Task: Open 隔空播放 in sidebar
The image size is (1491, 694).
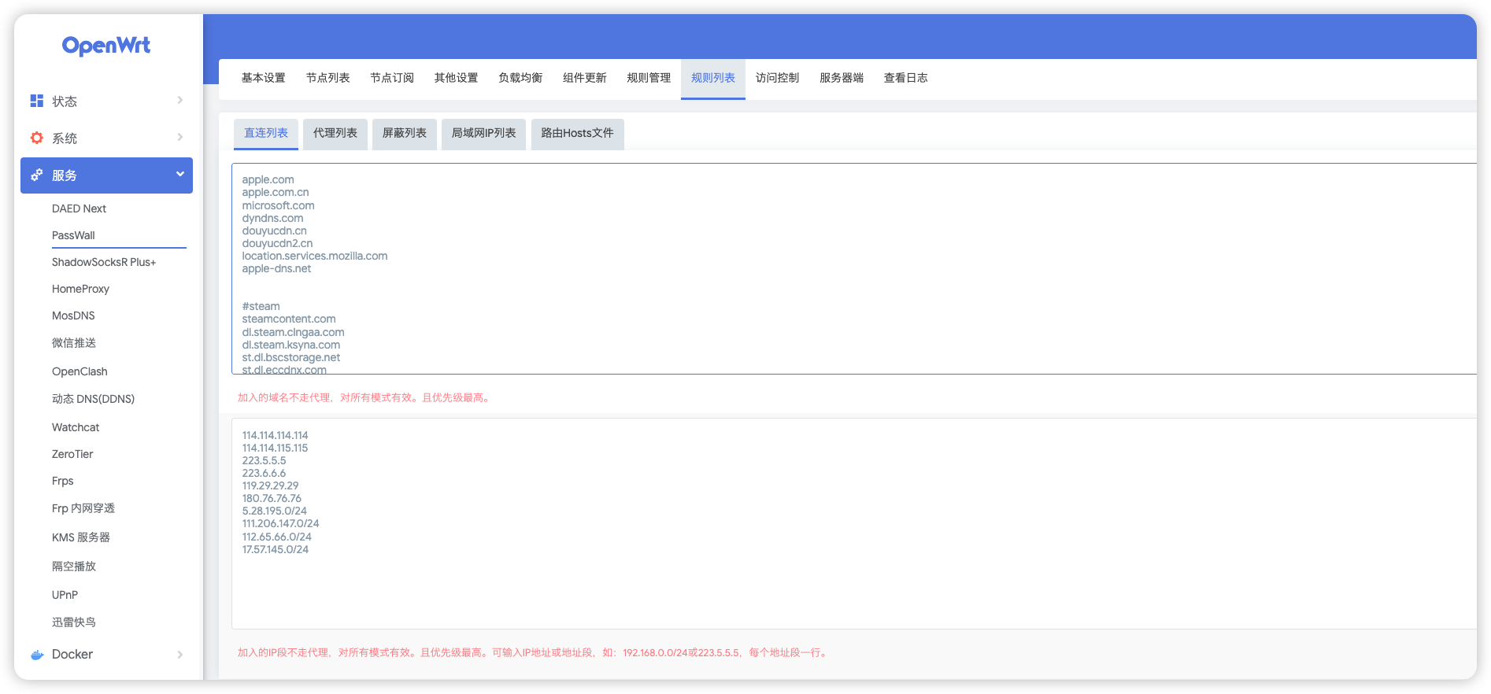Action: 74,567
